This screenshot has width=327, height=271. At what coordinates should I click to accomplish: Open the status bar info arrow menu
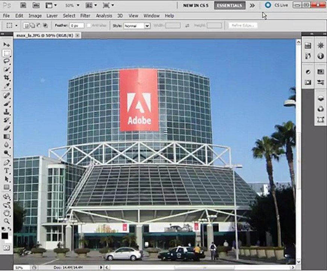[x=101, y=267]
